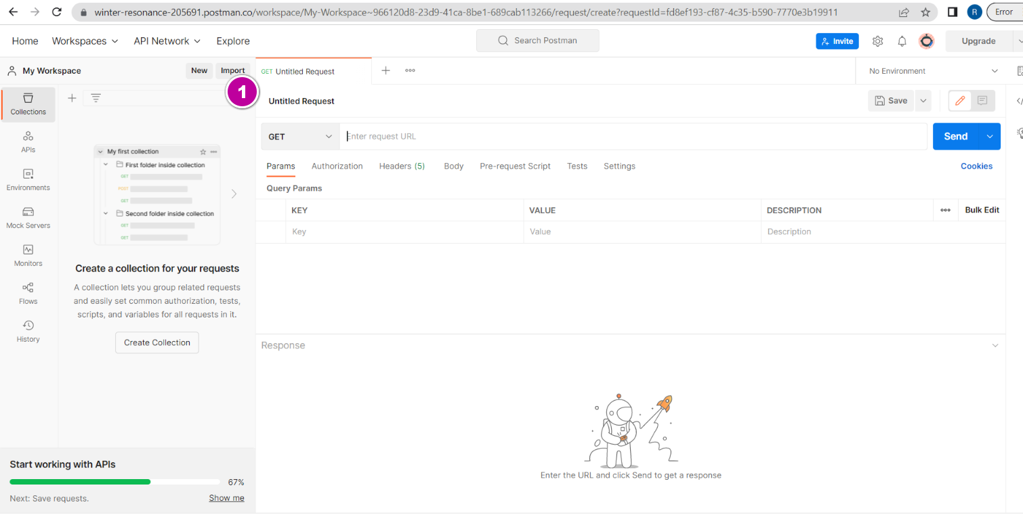Viewport: 1023px width, 517px height.
Task: Open query params column options menu
Action: (x=945, y=210)
